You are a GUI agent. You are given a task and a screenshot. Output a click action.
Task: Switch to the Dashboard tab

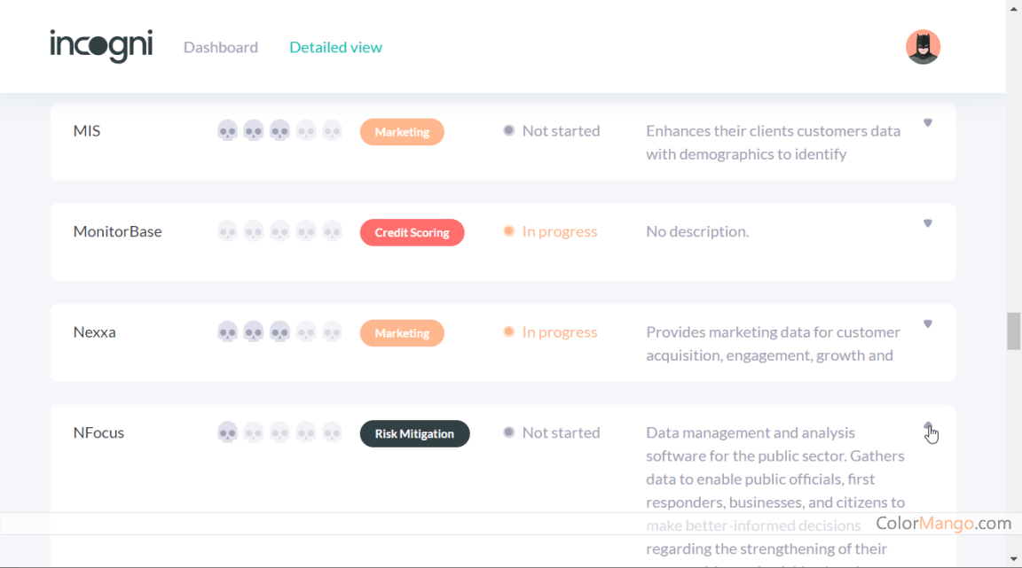pos(221,47)
